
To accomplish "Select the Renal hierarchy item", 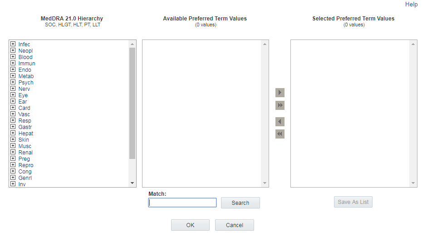I will click(x=25, y=153).
